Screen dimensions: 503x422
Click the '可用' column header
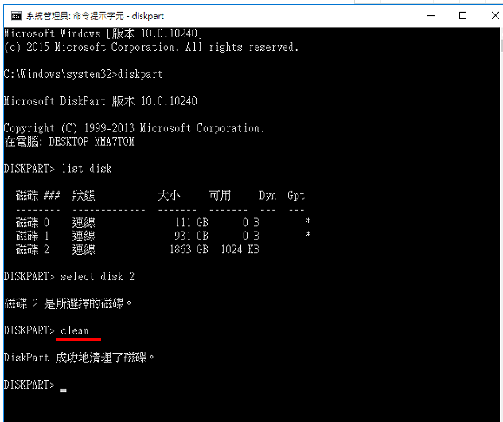tap(220, 195)
